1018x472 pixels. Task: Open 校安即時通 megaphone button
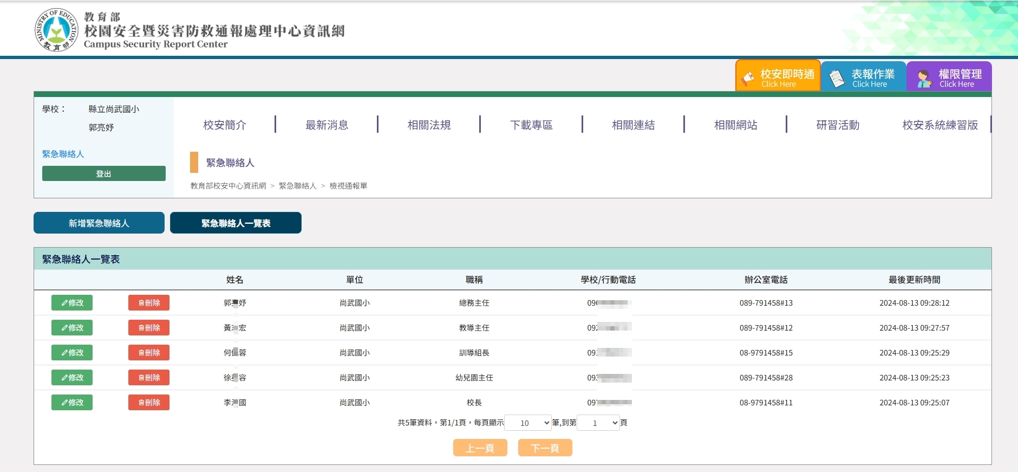778,77
